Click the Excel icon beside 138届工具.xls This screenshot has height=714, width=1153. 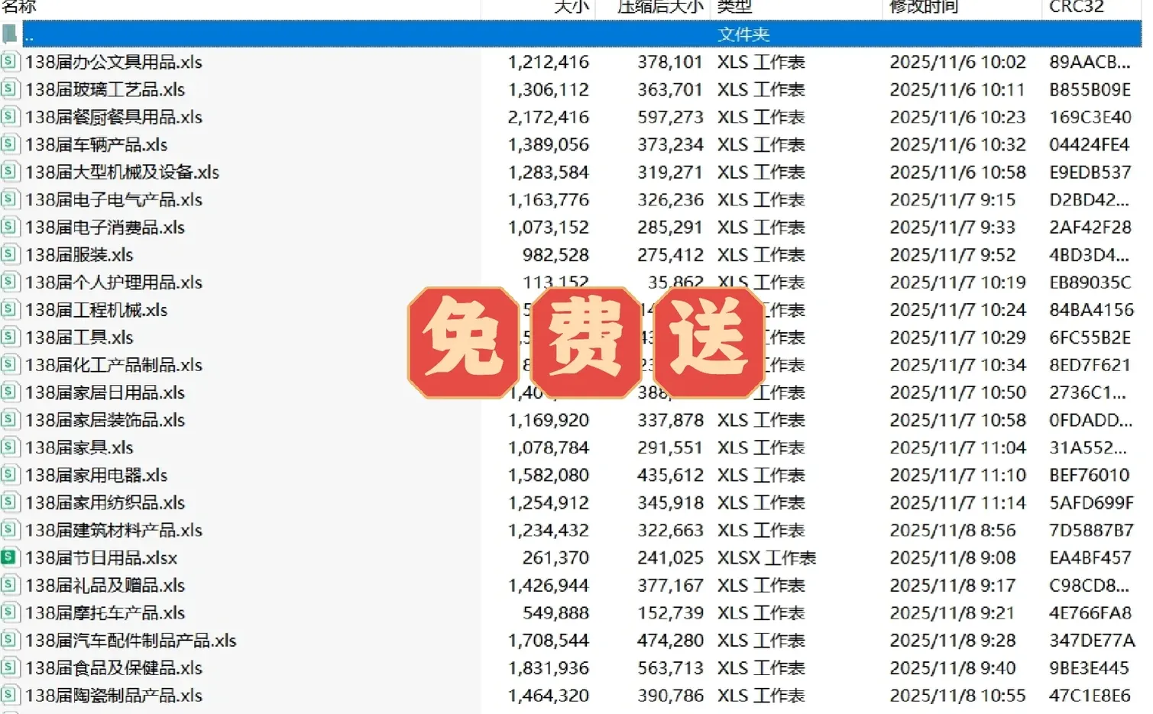point(10,337)
